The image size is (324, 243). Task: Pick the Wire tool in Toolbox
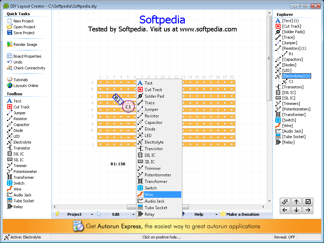[14, 189]
